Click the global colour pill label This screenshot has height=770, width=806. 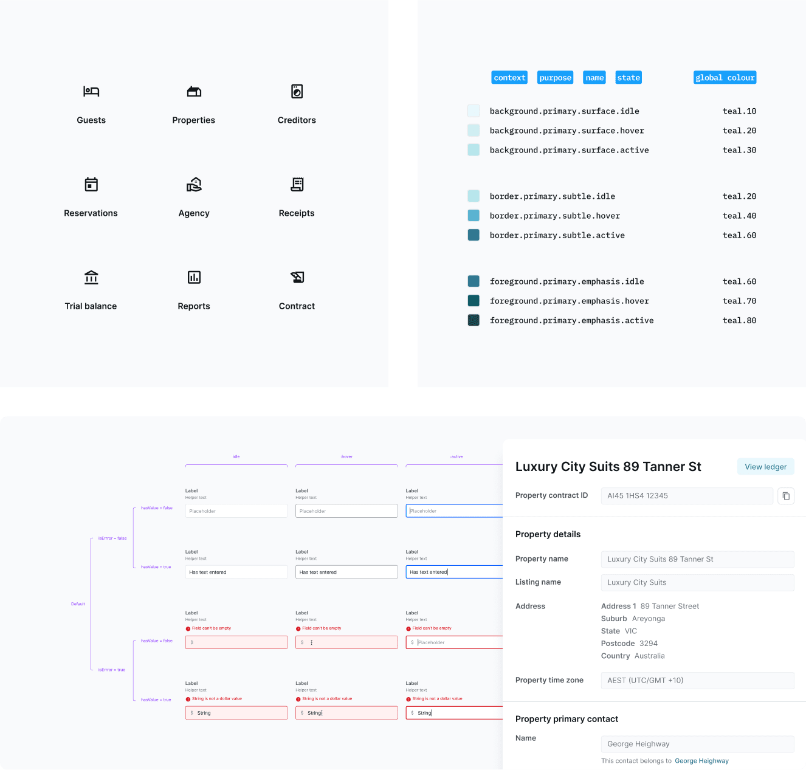pyautogui.click(x=725, y=77)
